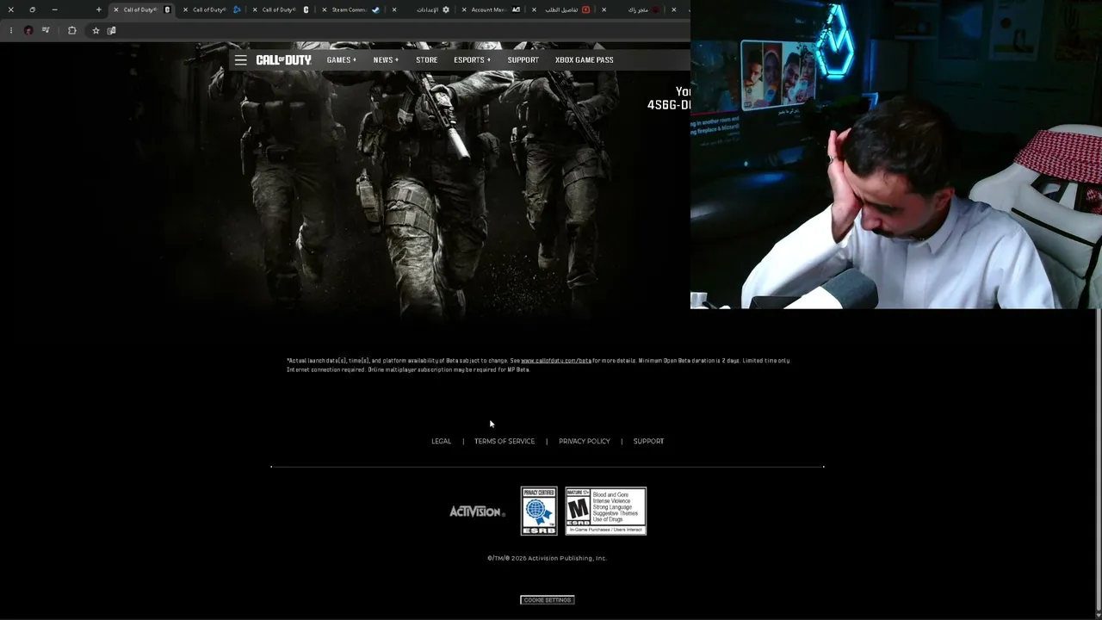
Task: Switch to the Steam Community tab
Action: [353, 9]
